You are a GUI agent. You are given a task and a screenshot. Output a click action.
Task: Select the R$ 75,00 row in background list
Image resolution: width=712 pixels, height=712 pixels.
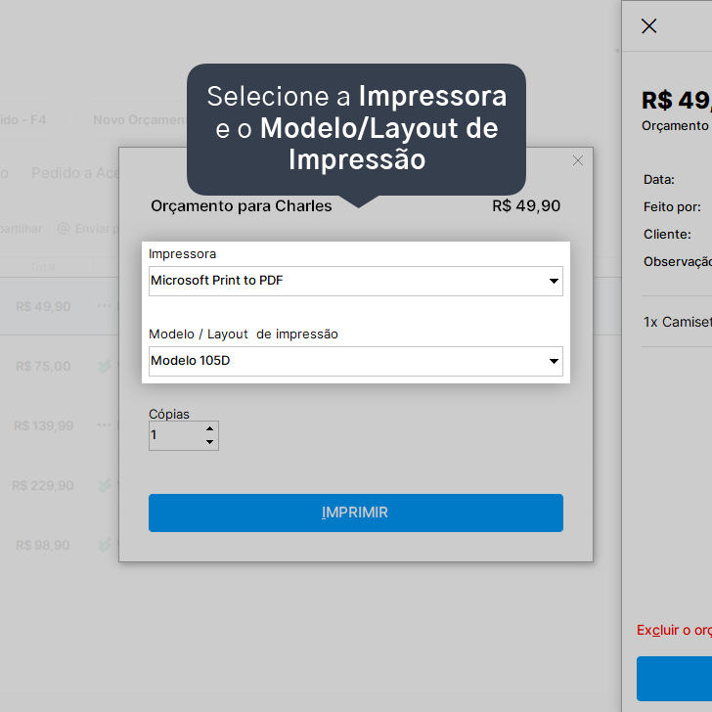[x=60, y=366]
